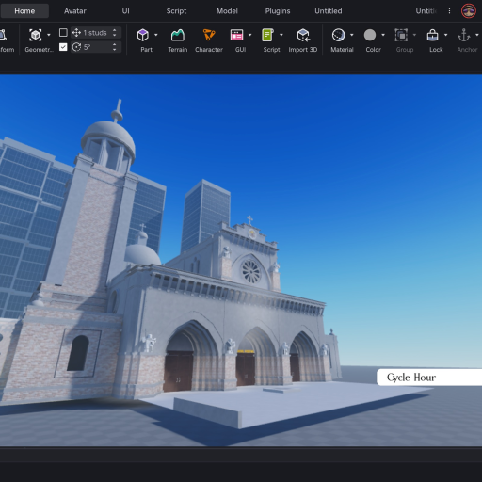Click the Lock tool icon
The height and width of the screenshot is (482, 482).
432,35
